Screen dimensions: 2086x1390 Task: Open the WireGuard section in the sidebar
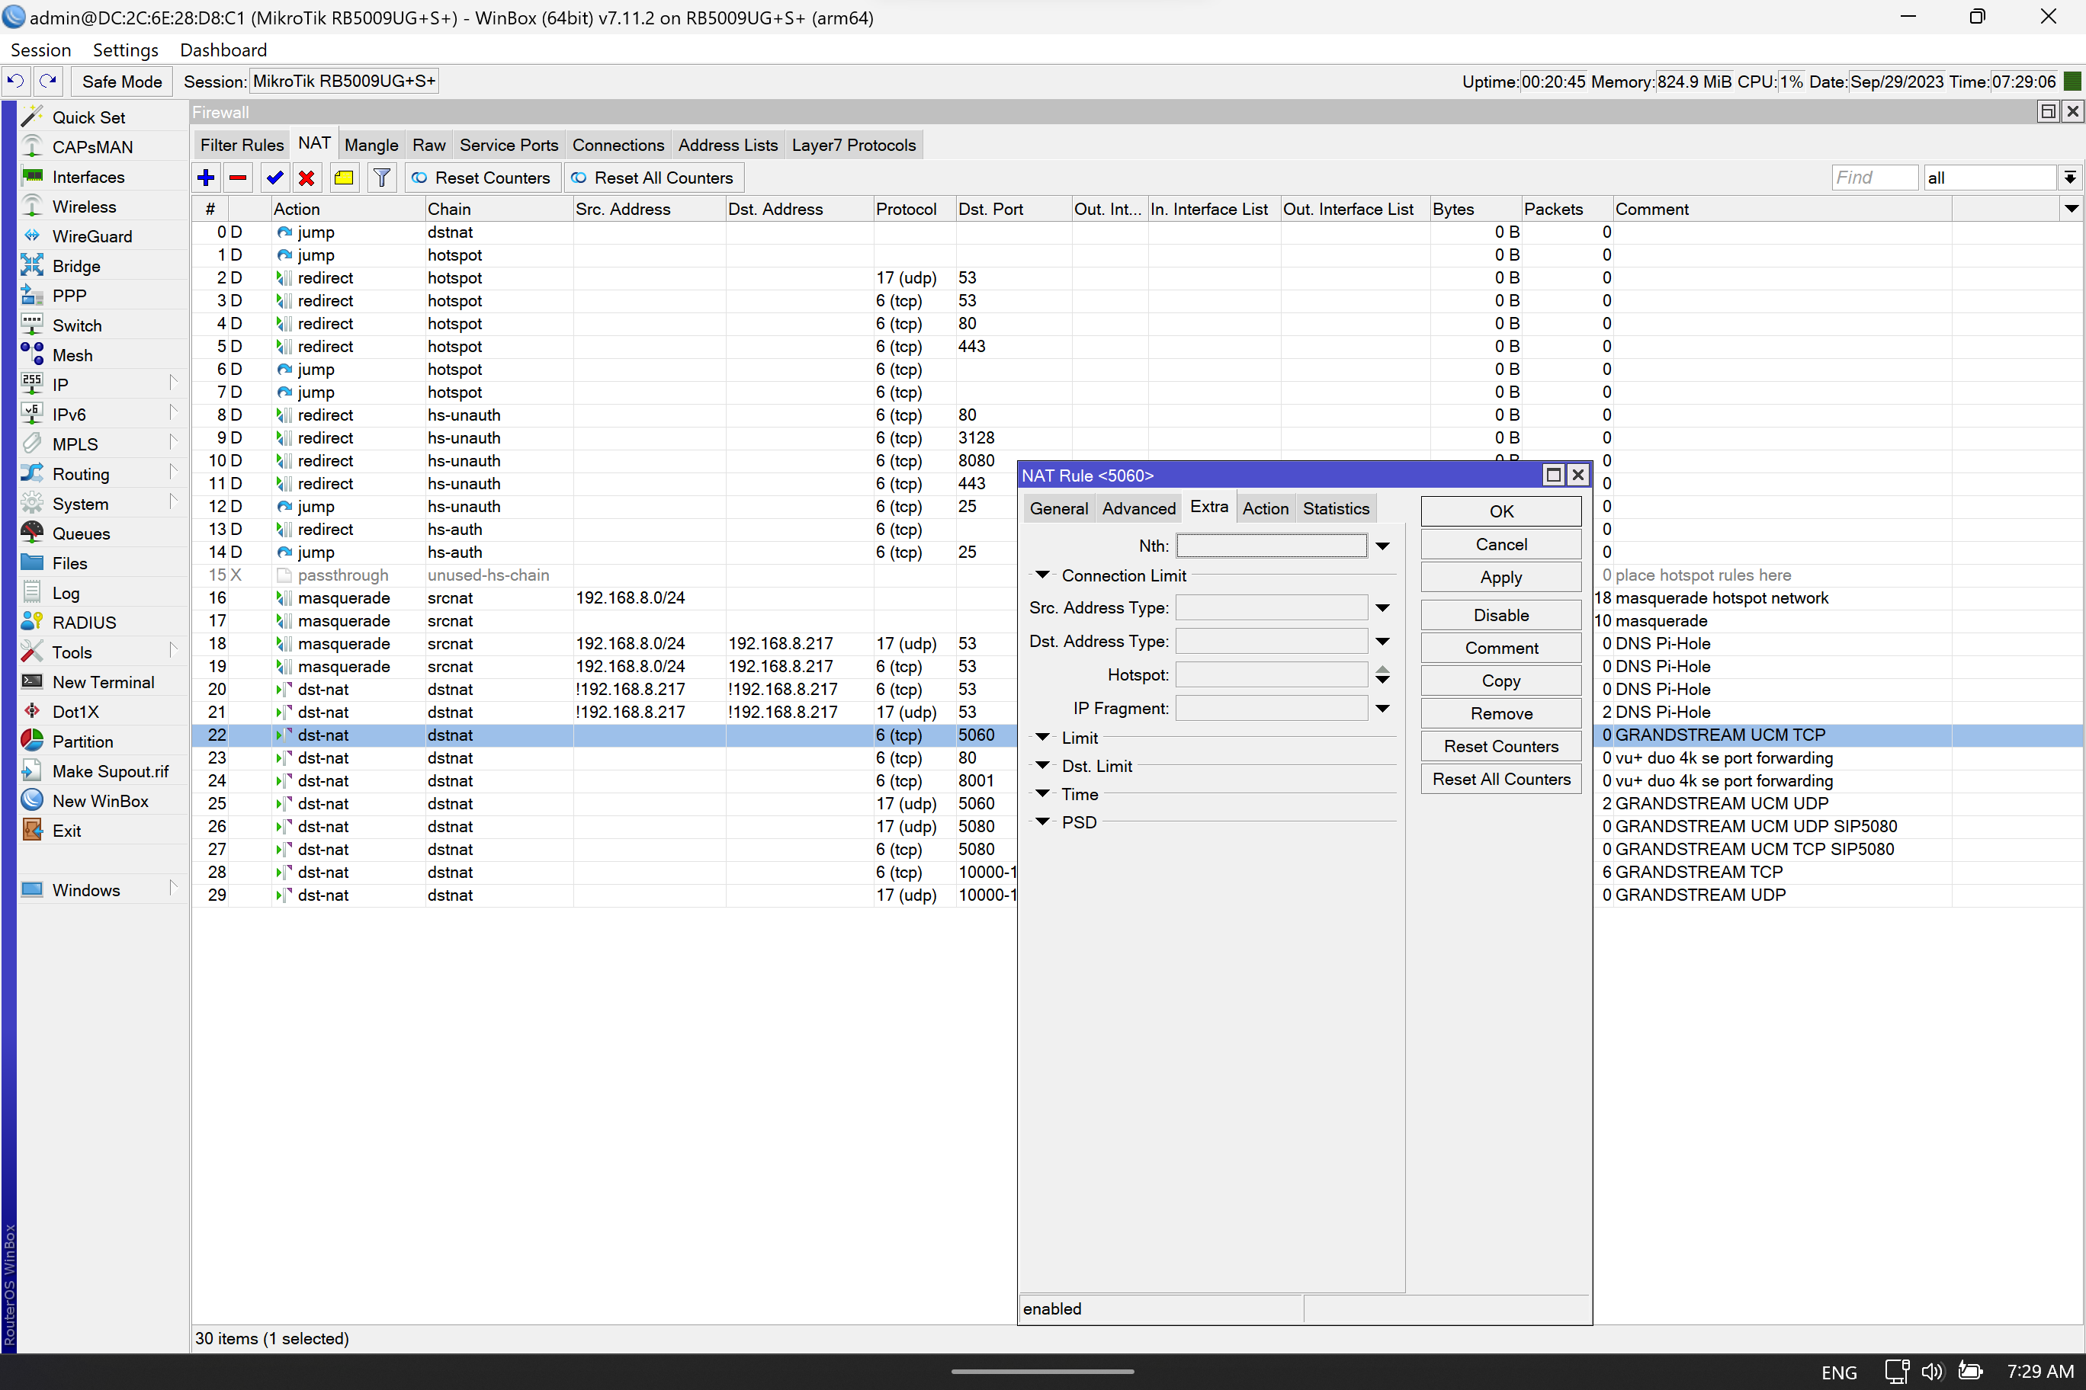91,235
